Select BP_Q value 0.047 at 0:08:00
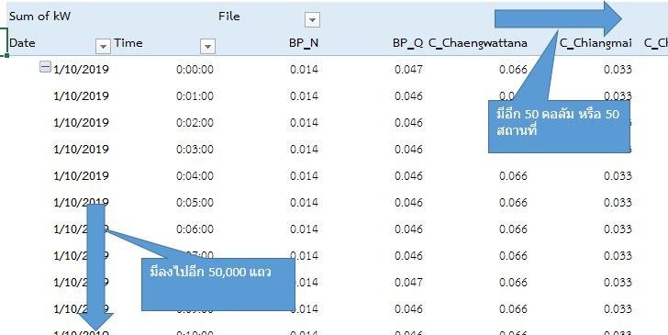Viewport: 668px width, 335px height. click(408, 282)
